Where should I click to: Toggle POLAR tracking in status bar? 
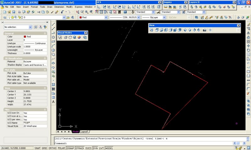tap(61, 148)
